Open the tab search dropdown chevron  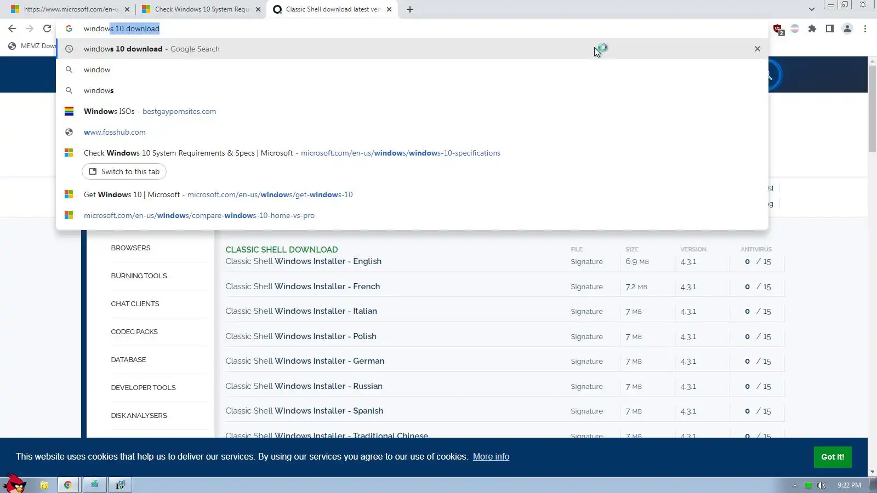812,9
